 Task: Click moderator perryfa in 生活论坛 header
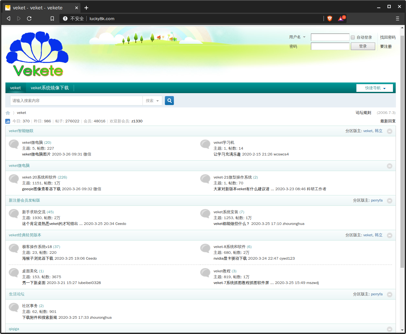pos(377,294)
